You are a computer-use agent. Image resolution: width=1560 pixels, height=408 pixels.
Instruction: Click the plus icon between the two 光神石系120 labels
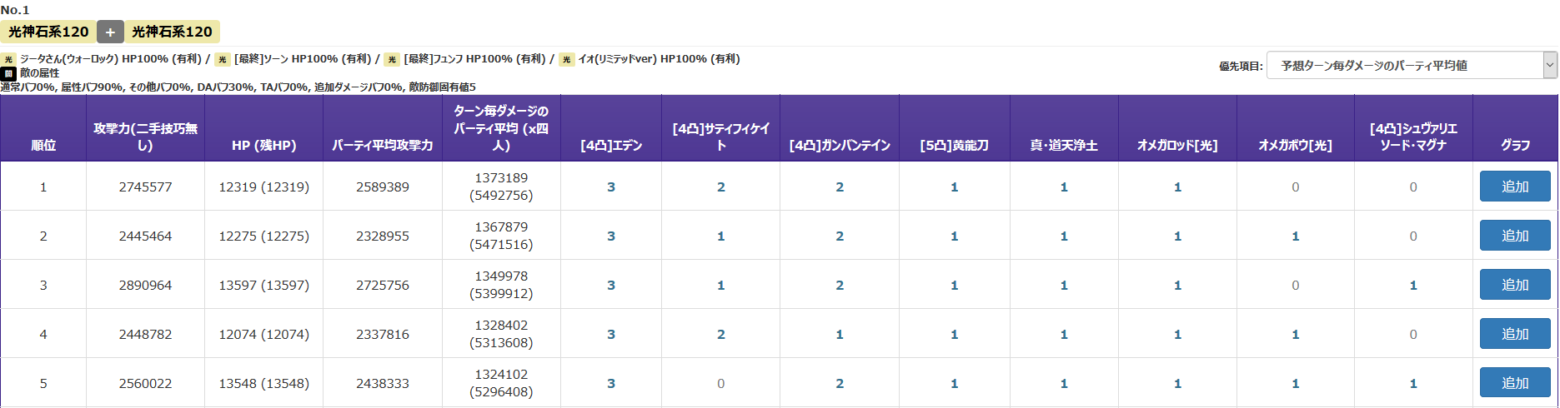click(110, 32)
